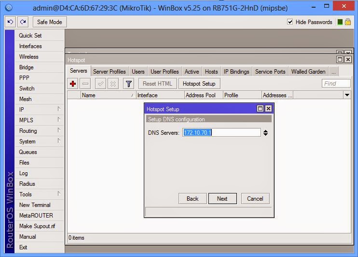The height and width of the screenshot is (257, 358).
Task: Click the enable checkmark icon
Action: point(100,84)
